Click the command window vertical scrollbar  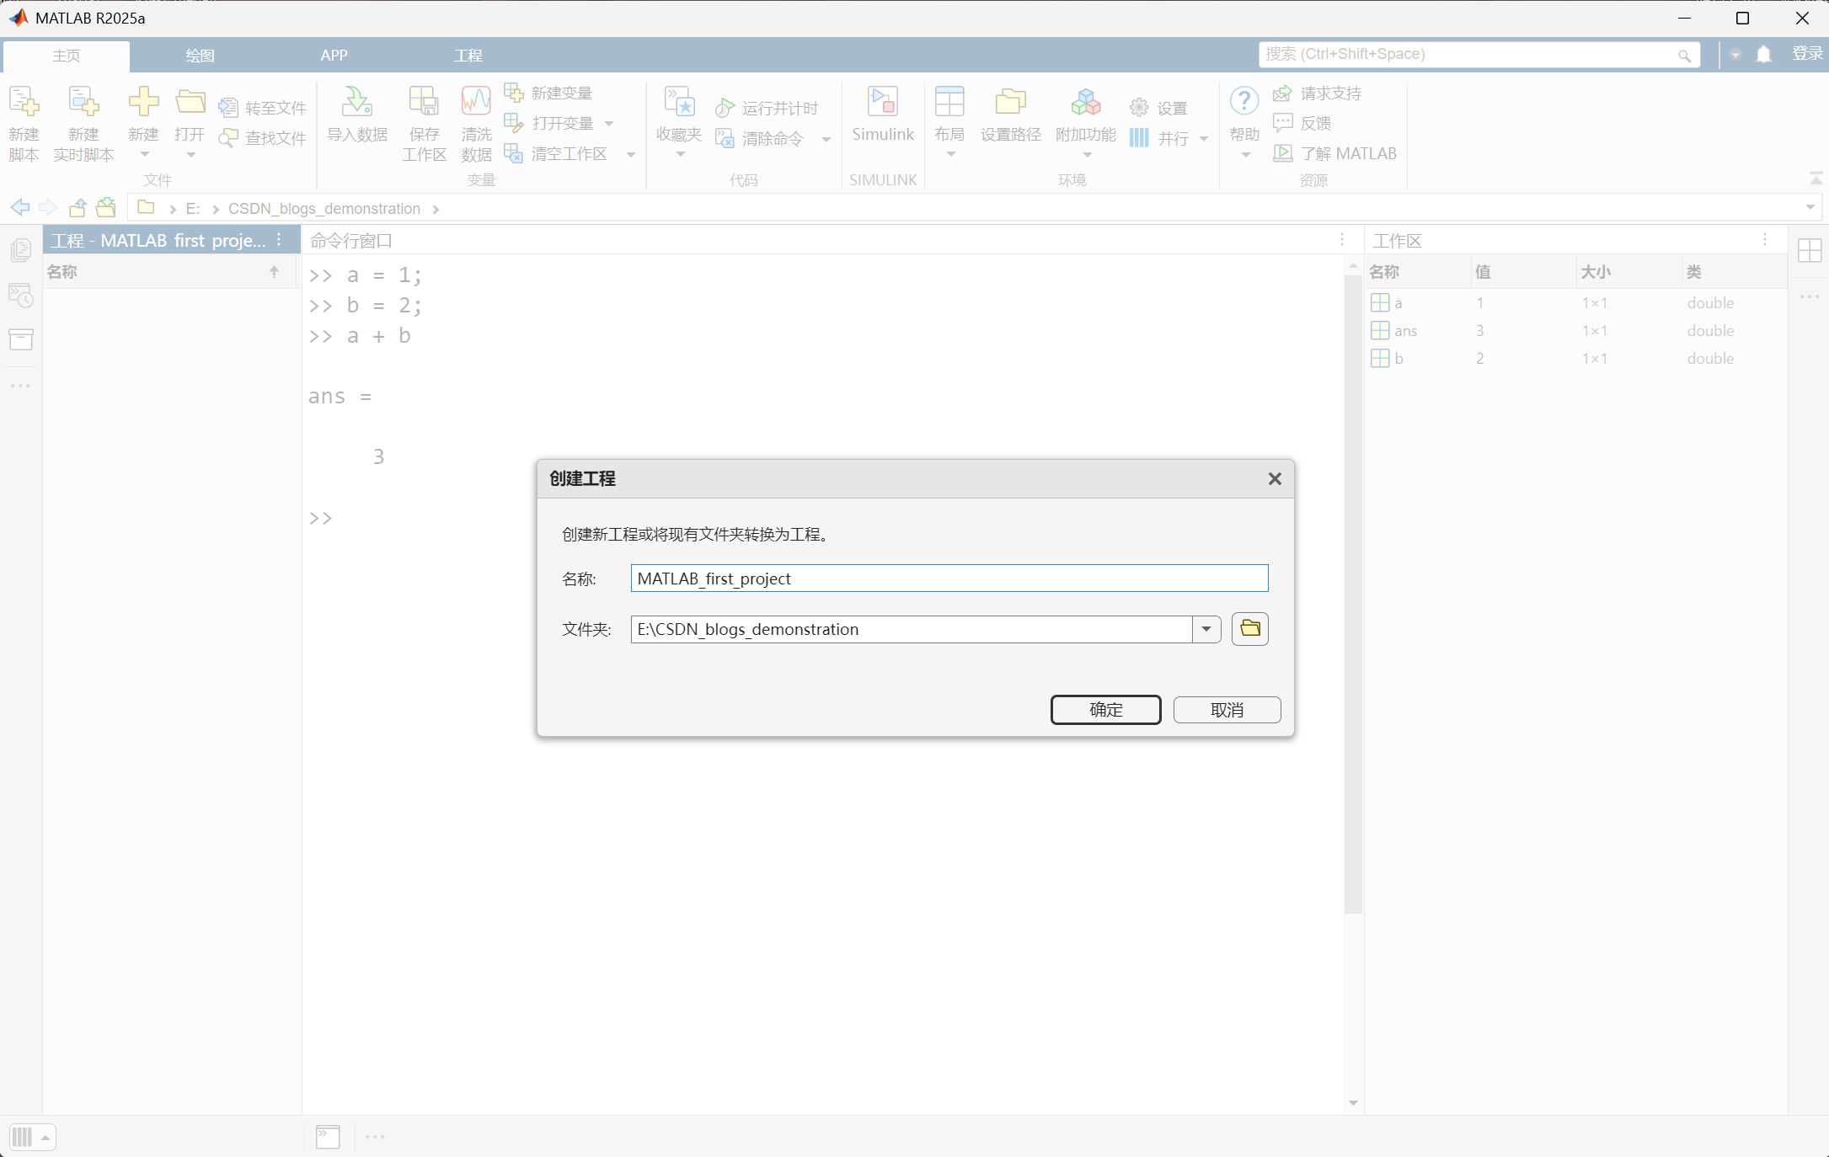[1353, 589]
